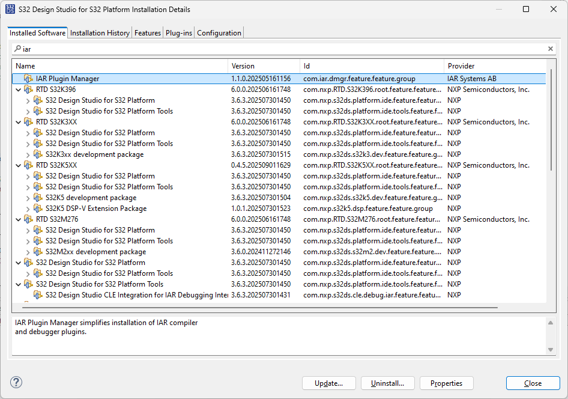Switch to the Installed Software tab

click(x=37, y=32)
